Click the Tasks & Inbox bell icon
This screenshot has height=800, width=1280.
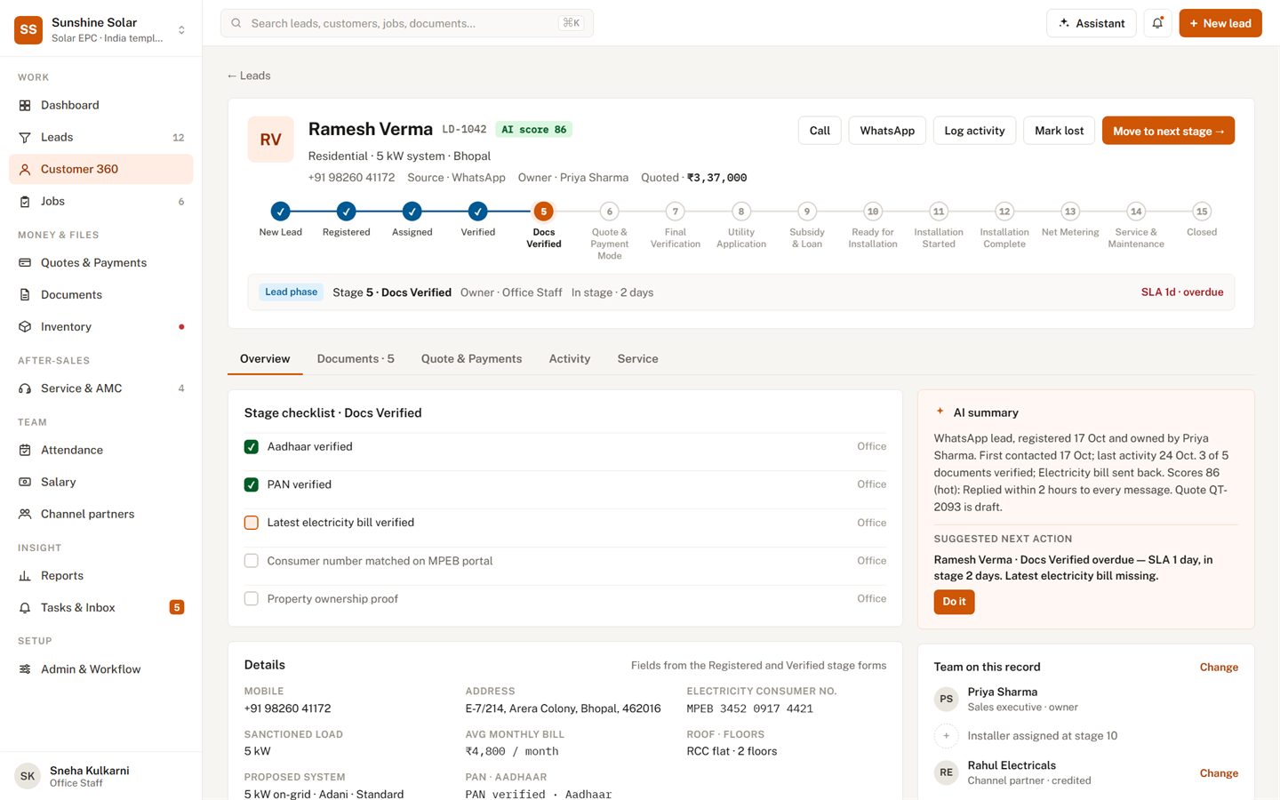(25, 607)
